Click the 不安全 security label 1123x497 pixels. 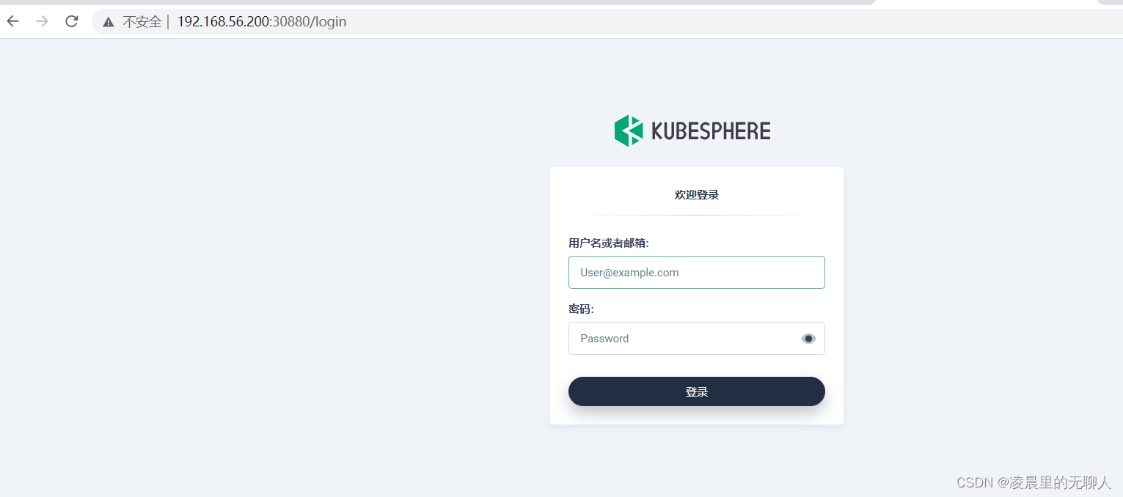pyautogui.click(x=142, y=22)
